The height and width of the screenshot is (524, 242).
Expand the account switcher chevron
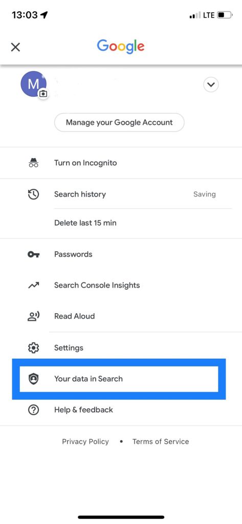(211, 84)
